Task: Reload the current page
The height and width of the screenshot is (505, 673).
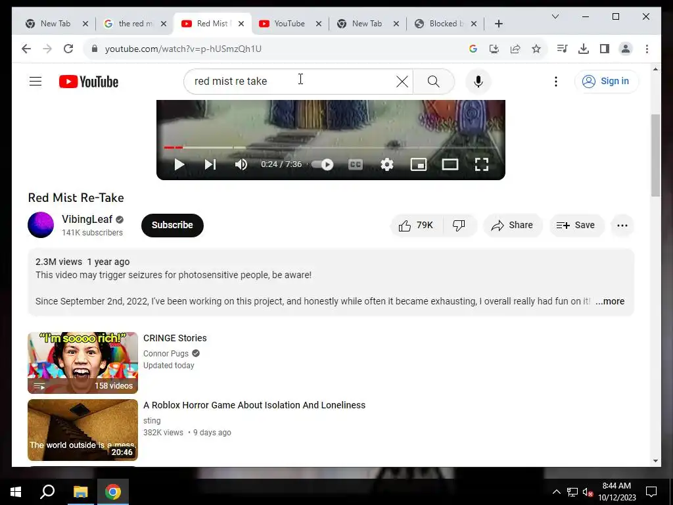Action: click(68, 49)
